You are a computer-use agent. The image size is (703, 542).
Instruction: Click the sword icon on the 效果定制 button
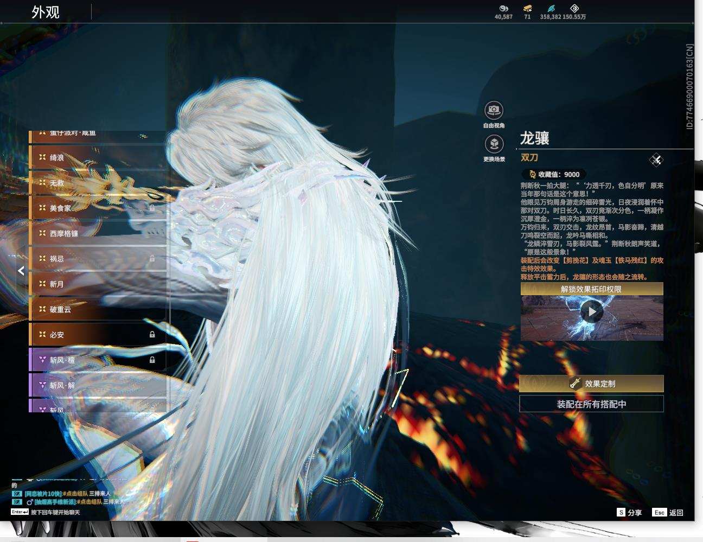pyautogui.click(x=575, y=384)
